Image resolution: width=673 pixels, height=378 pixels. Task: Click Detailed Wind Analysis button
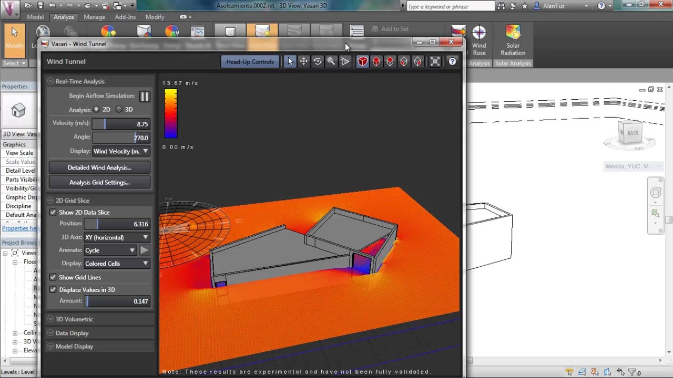tap(99, 167)
